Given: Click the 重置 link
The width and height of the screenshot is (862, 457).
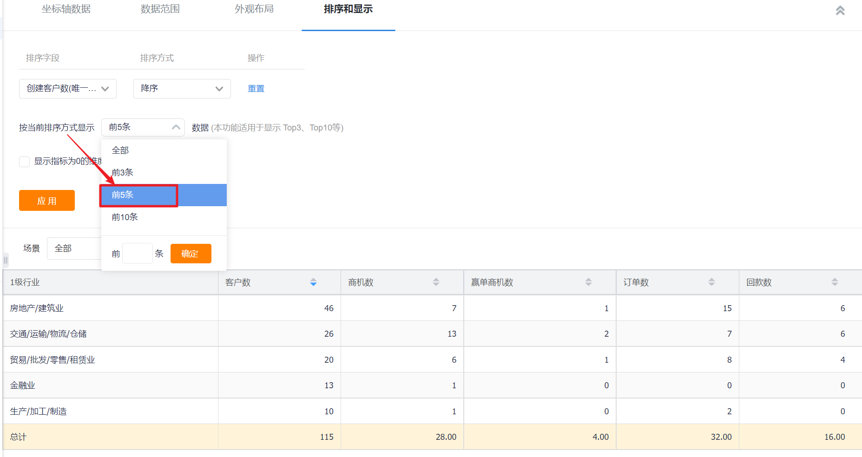Looking at the screenshot, I should tap(256, 89).
